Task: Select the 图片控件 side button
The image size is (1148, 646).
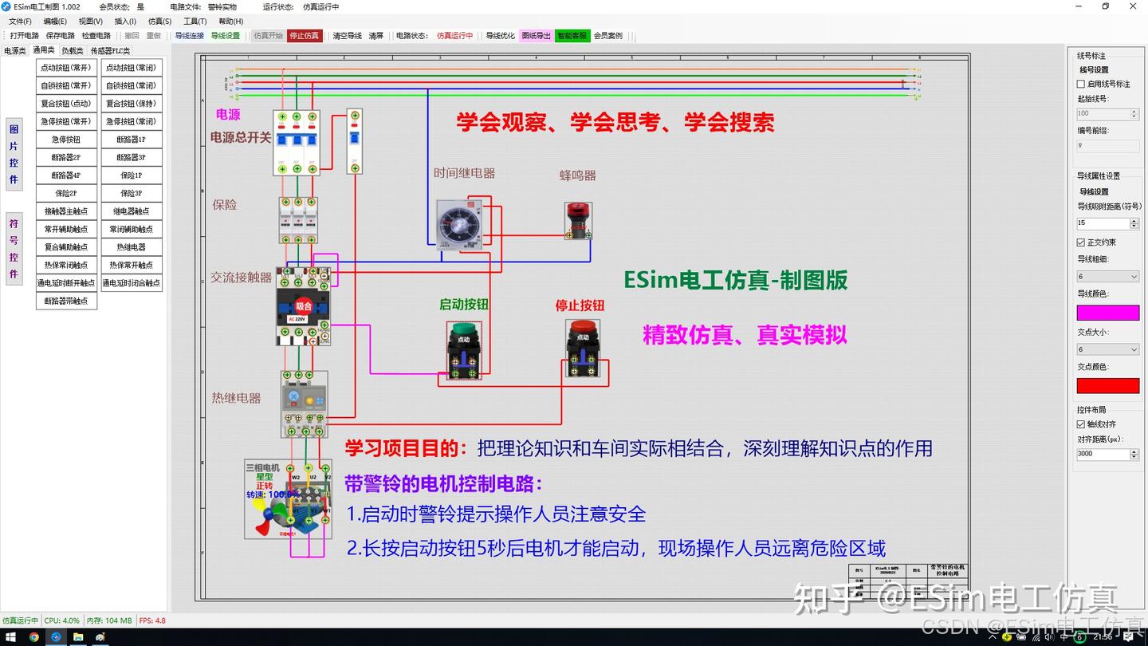Action: (x=14, y=155)
